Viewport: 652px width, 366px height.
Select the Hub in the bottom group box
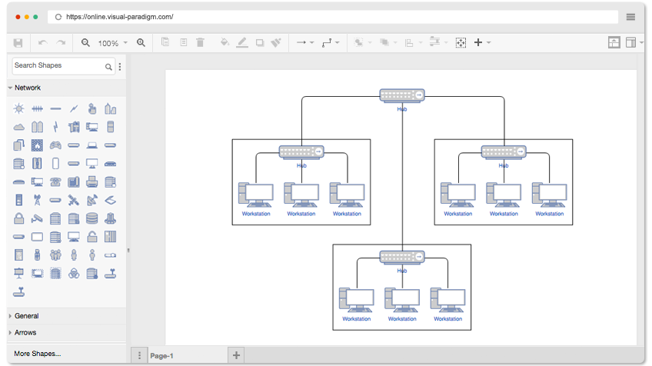point(402,257)
